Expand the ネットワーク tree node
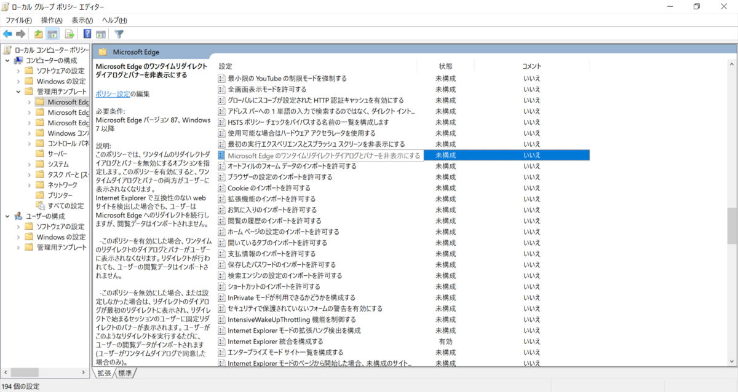The width and height of the screenshot is (738, 392). (30, 185)
